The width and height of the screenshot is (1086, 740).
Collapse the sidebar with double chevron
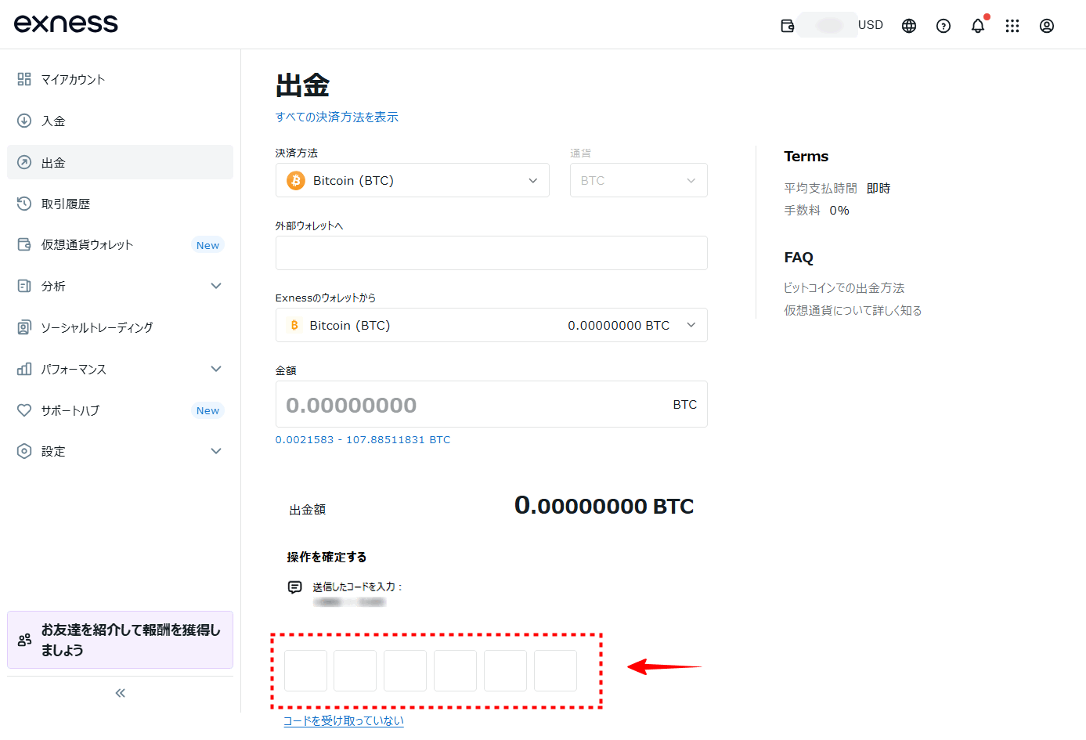121,693
